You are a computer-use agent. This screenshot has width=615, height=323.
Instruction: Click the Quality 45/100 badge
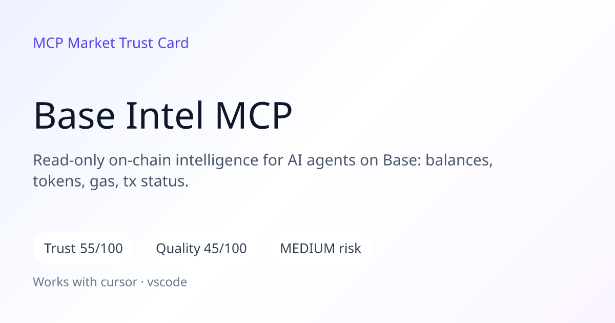click(201, 249)
